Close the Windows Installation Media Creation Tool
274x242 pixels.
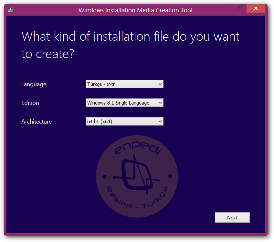pos(256,8)
